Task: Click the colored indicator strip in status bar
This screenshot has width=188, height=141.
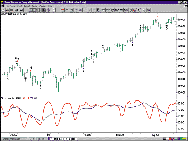Action: click(x=175, y=139)
